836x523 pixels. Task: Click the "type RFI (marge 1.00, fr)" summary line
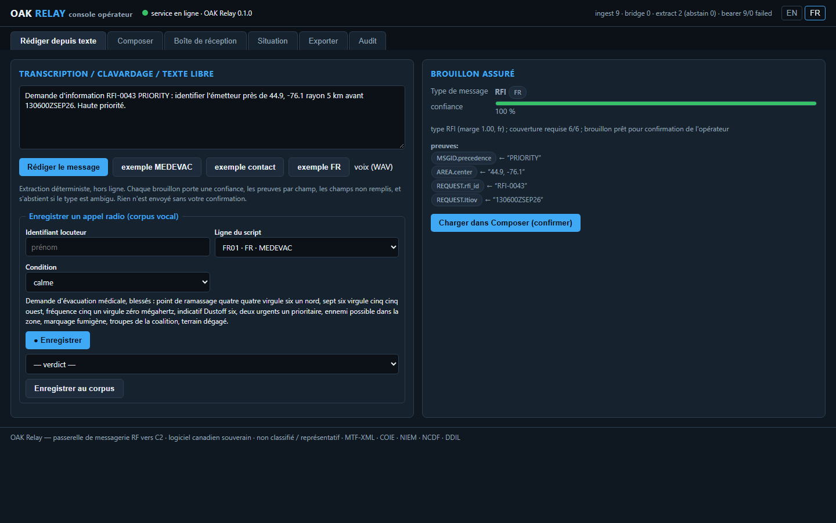pos(579,129)
